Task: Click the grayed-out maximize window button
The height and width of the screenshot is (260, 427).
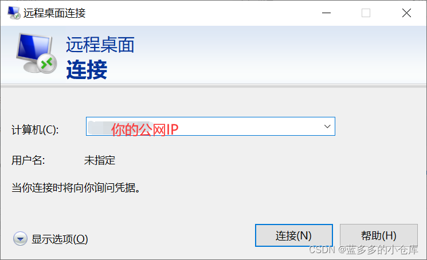Action: pyautogui.click(x=366, y=13)
